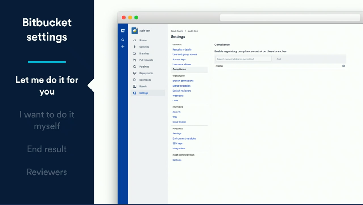Click the yellow minimize window button
This screenshot has width=363, height=205.
[x=130, y=17]
